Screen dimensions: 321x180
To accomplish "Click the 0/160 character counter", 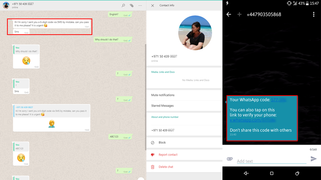I will [313, 150].
